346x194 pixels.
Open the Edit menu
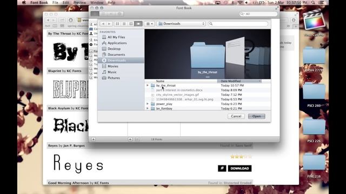click(x=66, y=3)
